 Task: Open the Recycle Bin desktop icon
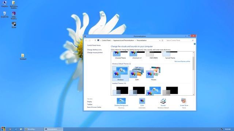point(5,13)
